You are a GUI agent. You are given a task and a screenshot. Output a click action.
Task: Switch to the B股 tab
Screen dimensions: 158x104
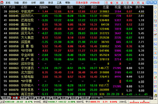coord(39,98)
